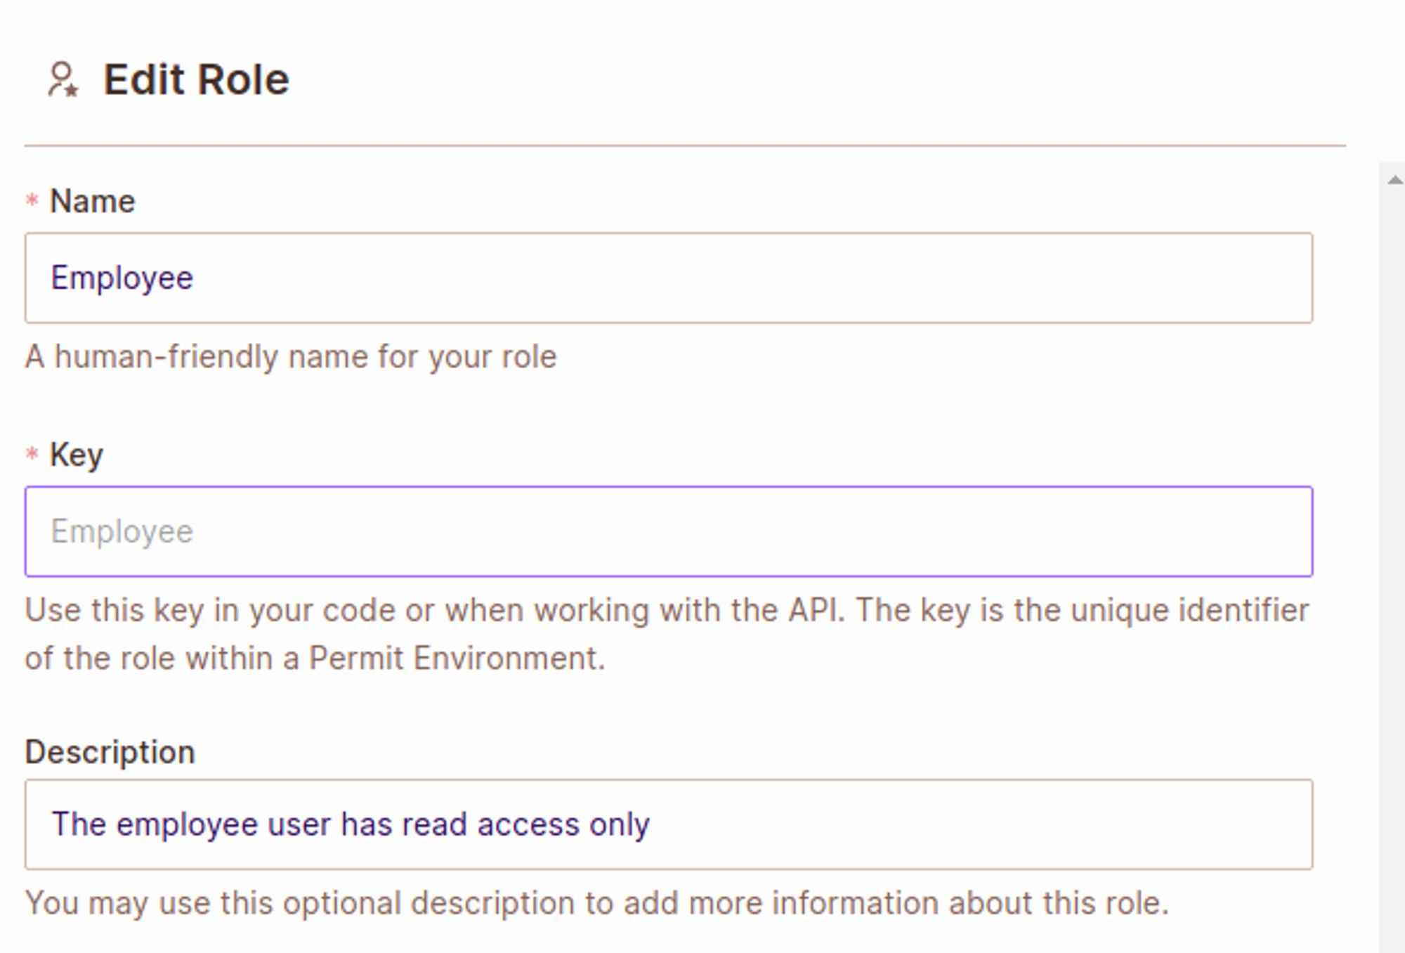Click the Description field label
1405x953 pixels.
(110, 752)
